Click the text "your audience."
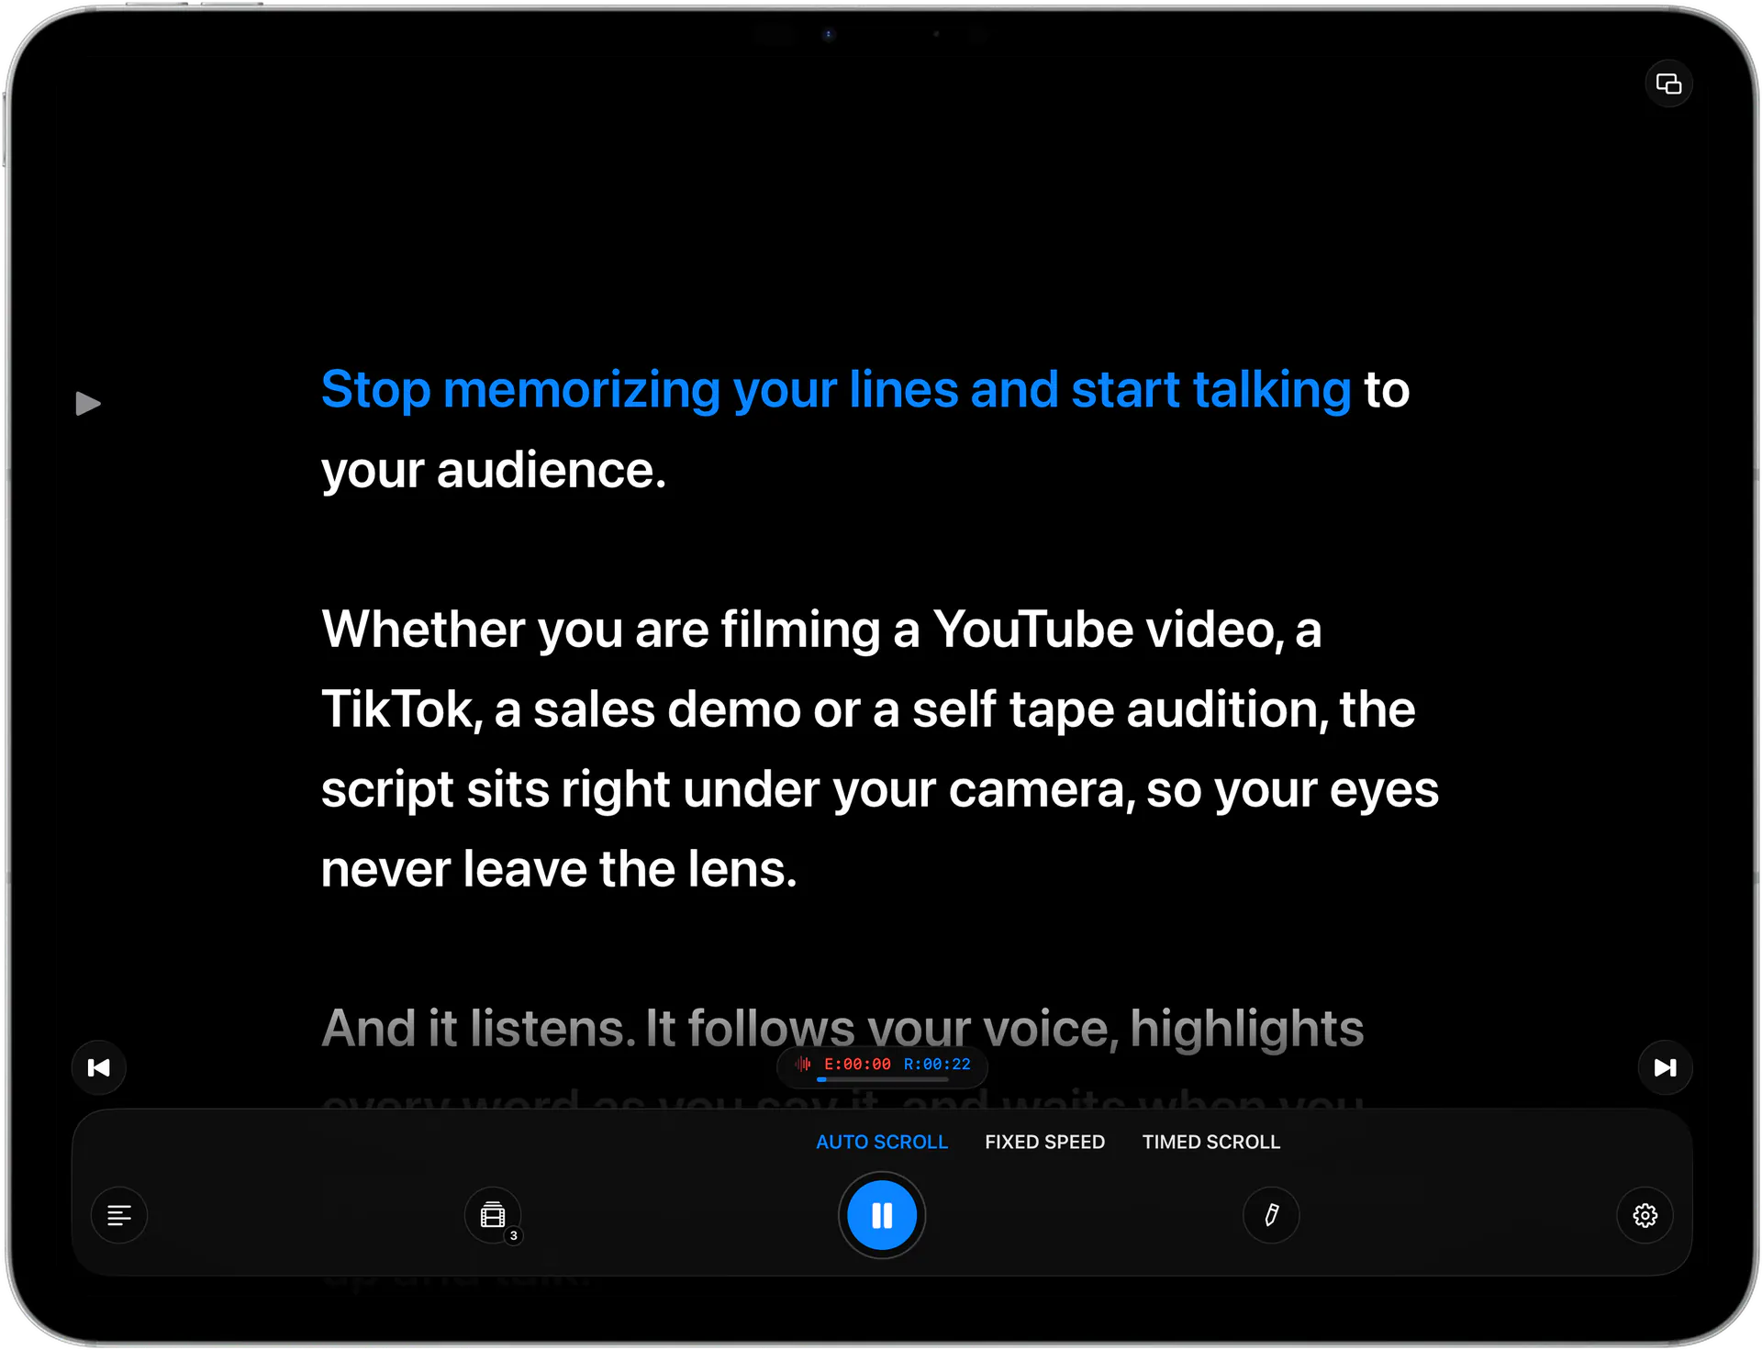This screenshot has height=1350, width=1762. click(x=494, y=471)
